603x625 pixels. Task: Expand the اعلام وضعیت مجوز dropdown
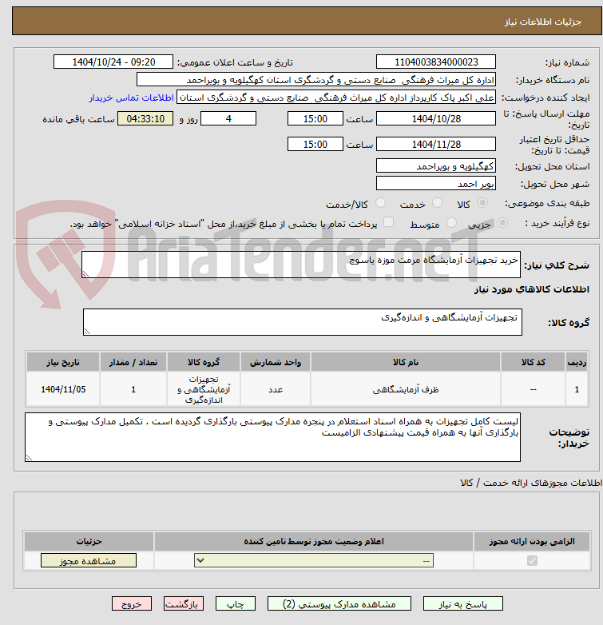[314, 561]
